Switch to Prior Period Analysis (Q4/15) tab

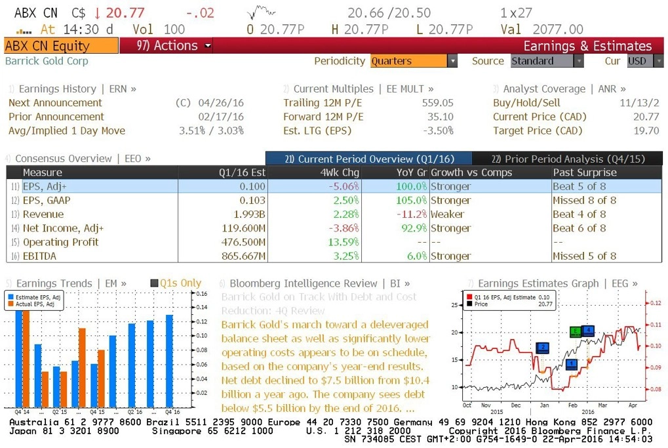click(x=568, y=159)
